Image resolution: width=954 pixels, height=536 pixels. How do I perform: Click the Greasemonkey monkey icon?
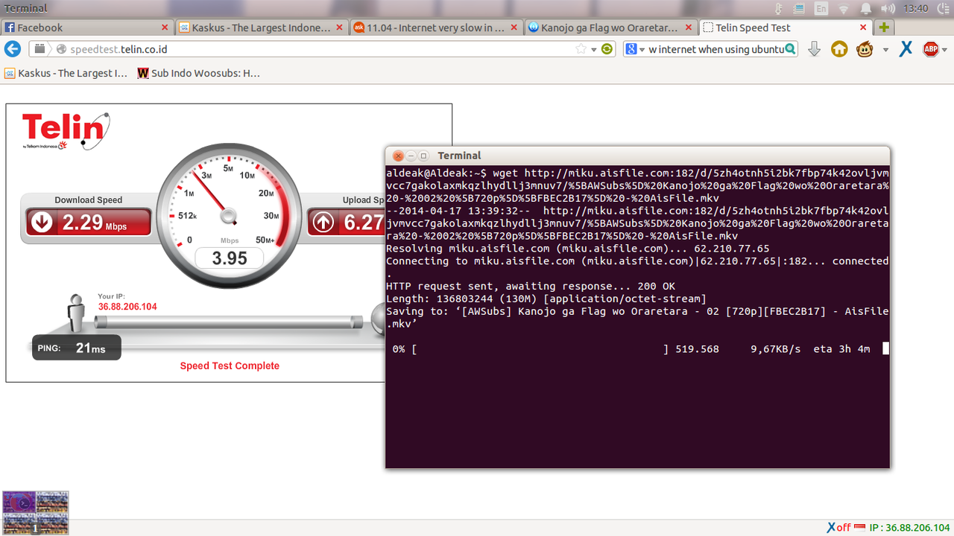click(865, 49)
